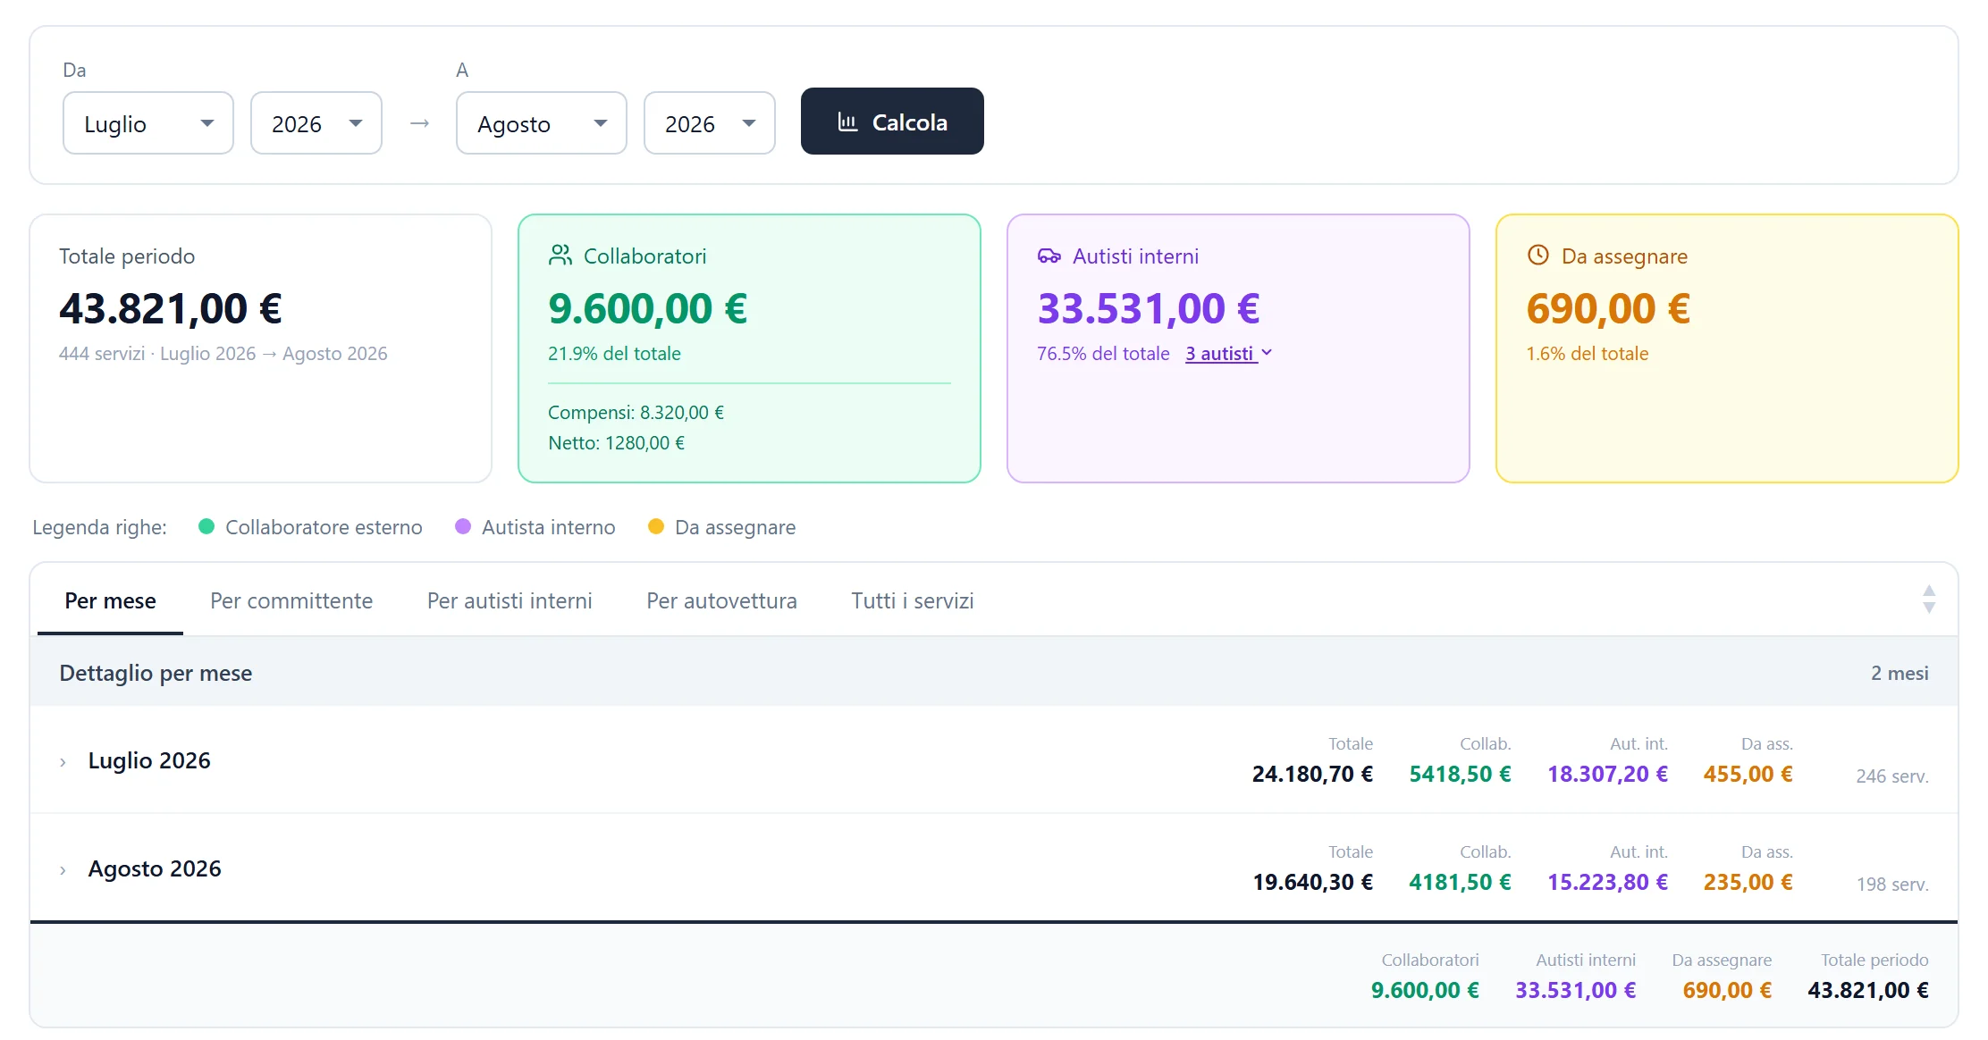Click the Da assegnare clock icon
The image size is (1988, 1040).
[x=1537, y=255]
